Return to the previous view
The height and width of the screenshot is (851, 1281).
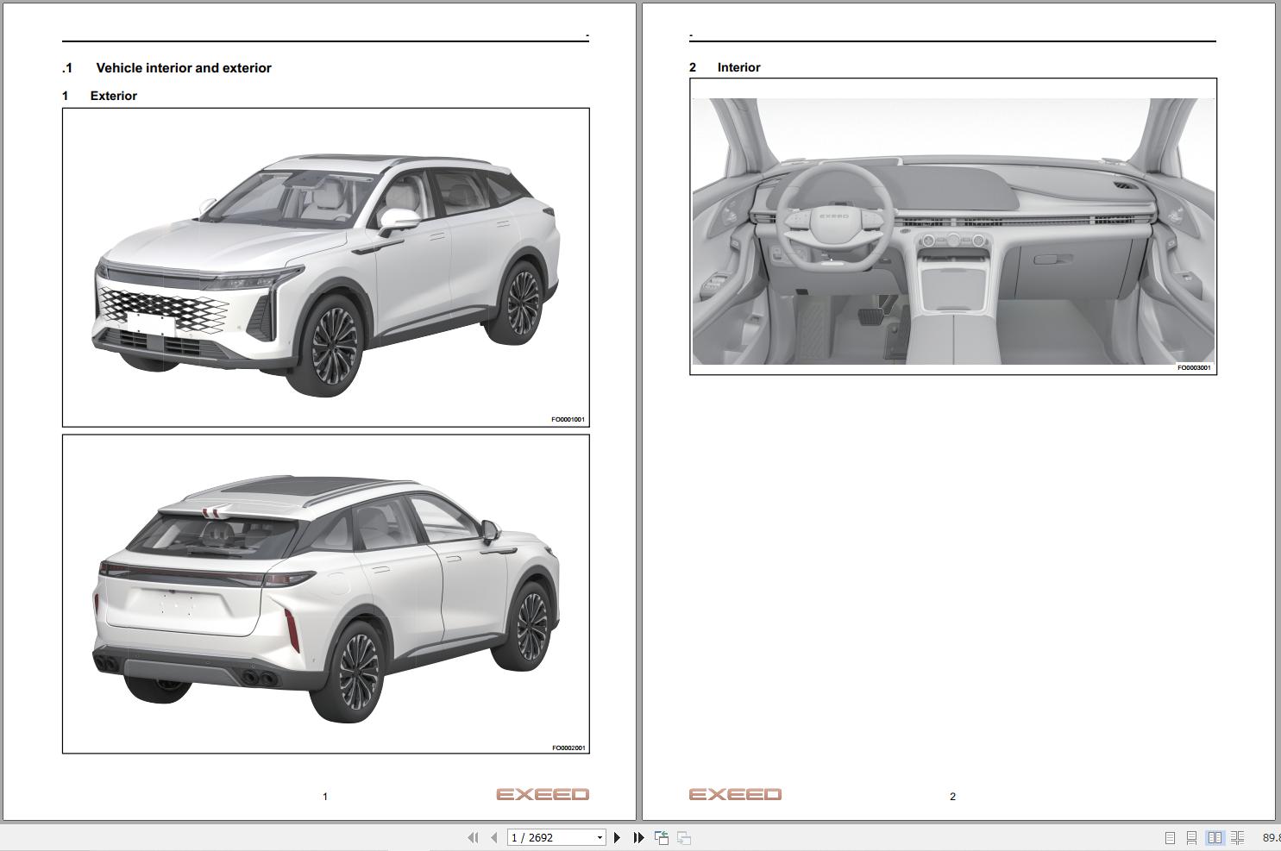[661, 837]
